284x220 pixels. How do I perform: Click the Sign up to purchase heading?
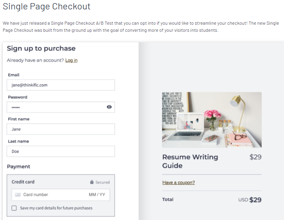click(x=41, y=48)
